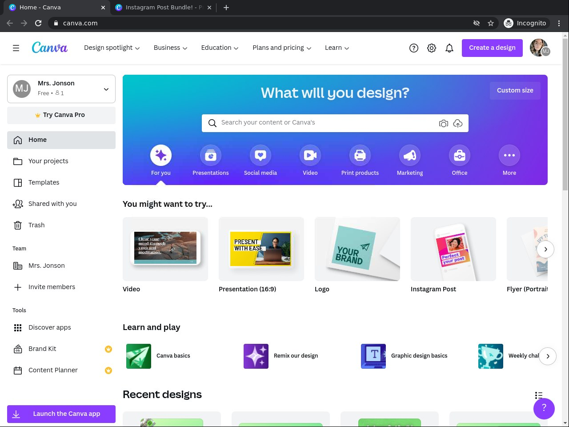The image size is (569, 427).
Task: Expand the Business dropdown menu
Action: click(171, 48)
